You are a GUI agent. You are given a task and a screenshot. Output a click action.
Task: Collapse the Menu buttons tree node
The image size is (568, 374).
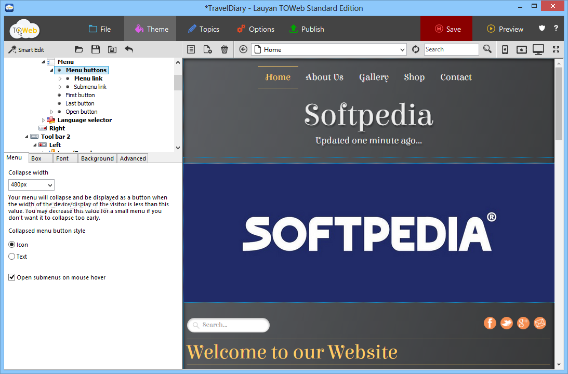click(x=51, y=70)
